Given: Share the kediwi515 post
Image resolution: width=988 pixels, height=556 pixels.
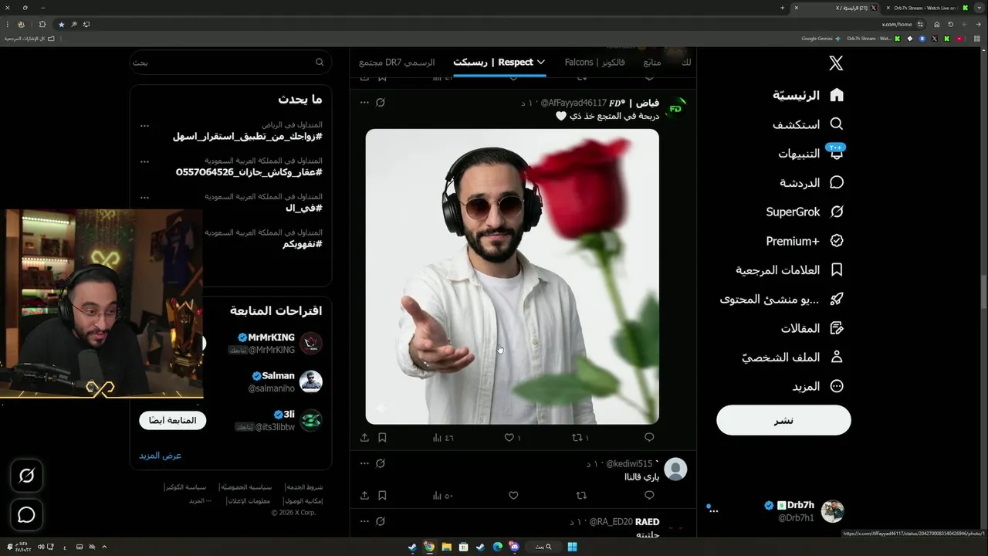Looking at the screenshot, I should (x=364, y=495).
